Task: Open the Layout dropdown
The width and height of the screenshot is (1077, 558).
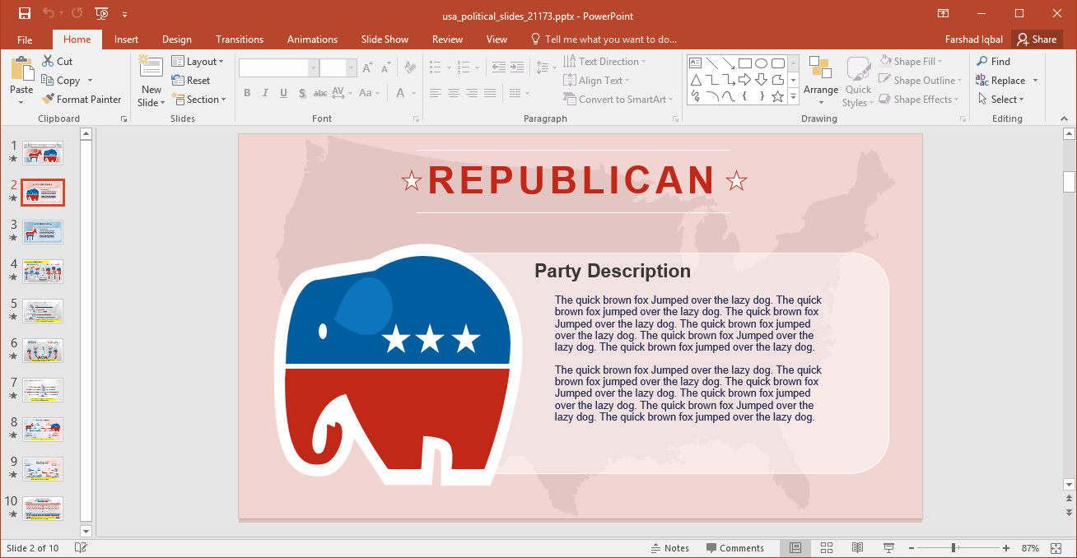Action: click(198, 60)
